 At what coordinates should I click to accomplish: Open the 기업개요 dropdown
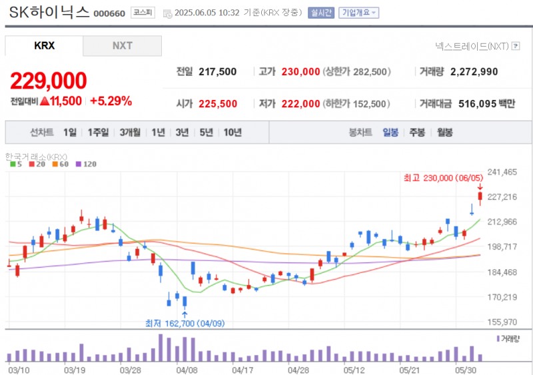click(x=358, y=13)
